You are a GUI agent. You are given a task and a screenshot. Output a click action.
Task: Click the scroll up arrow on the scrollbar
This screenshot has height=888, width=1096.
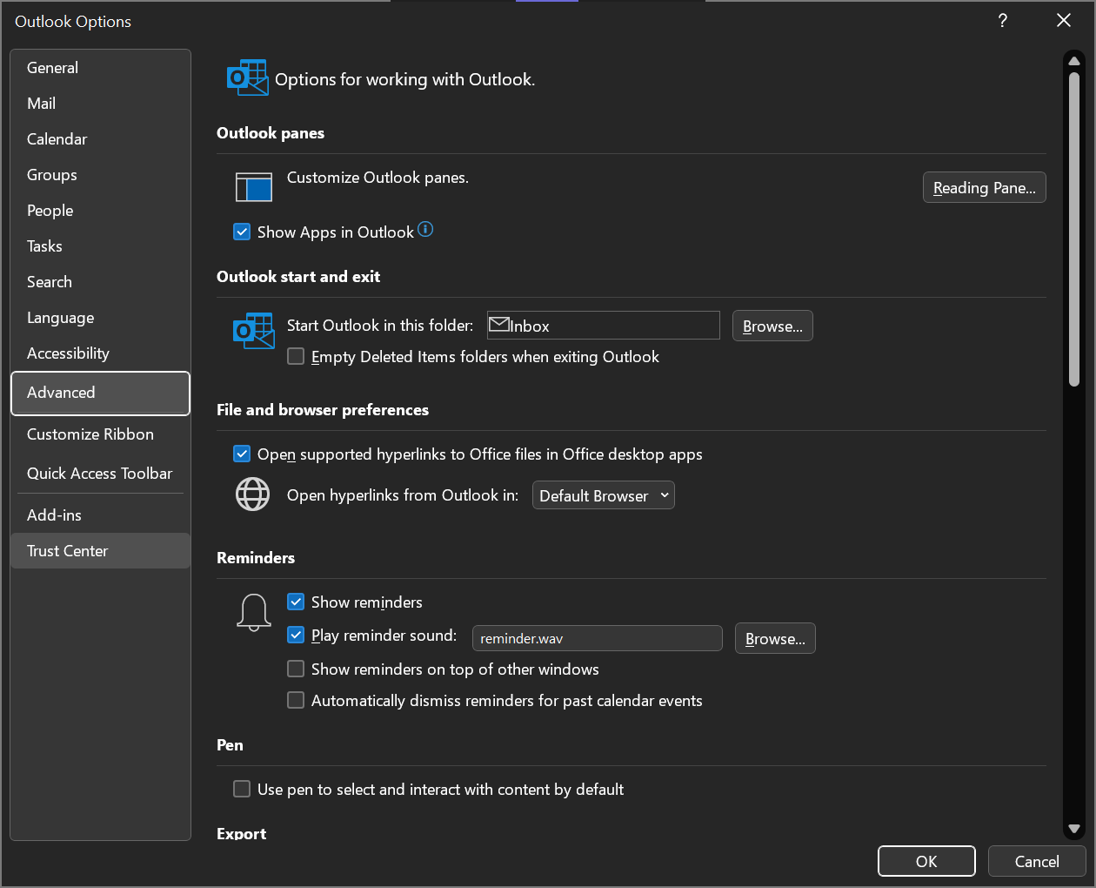(x=1074, y=61)
